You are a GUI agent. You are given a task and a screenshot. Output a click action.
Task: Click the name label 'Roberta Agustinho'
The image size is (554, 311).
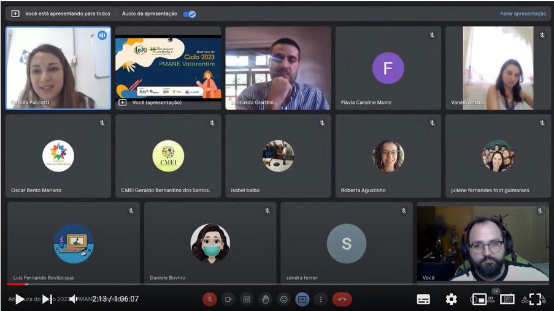363,190
